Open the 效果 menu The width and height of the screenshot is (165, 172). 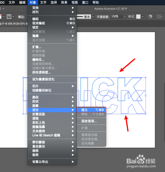(x=64, y=2)
